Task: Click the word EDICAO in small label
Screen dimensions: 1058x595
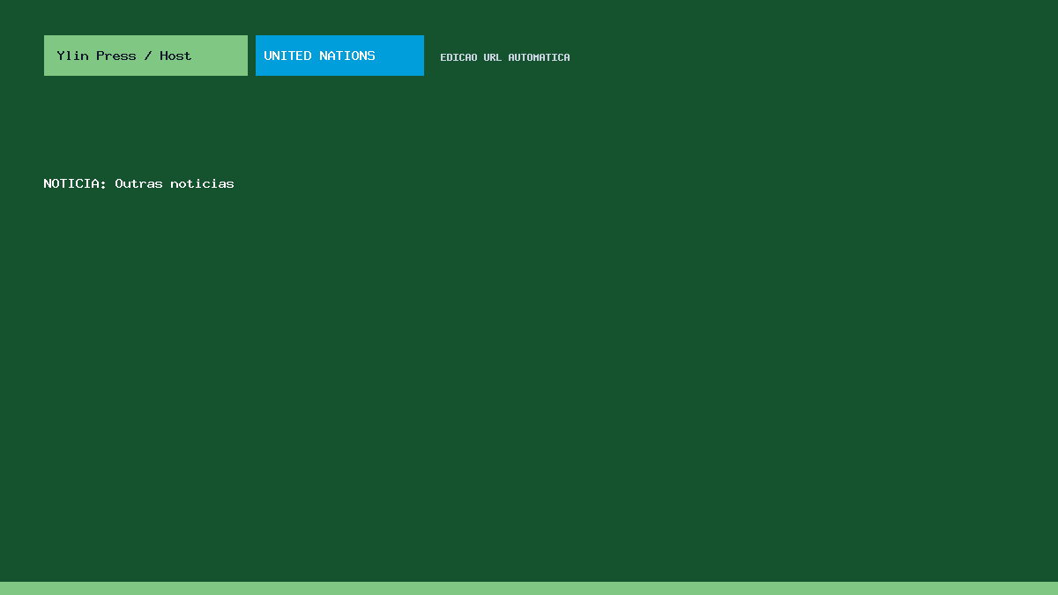Action: pos(458,57)
